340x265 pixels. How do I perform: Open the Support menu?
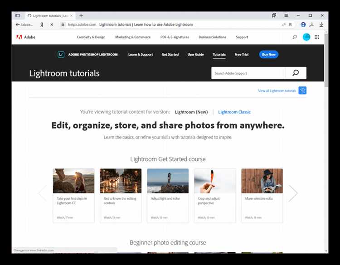coord(242,37)
